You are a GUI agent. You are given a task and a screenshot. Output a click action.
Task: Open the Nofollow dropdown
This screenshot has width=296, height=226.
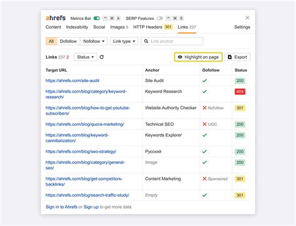(x=94, y=41)
